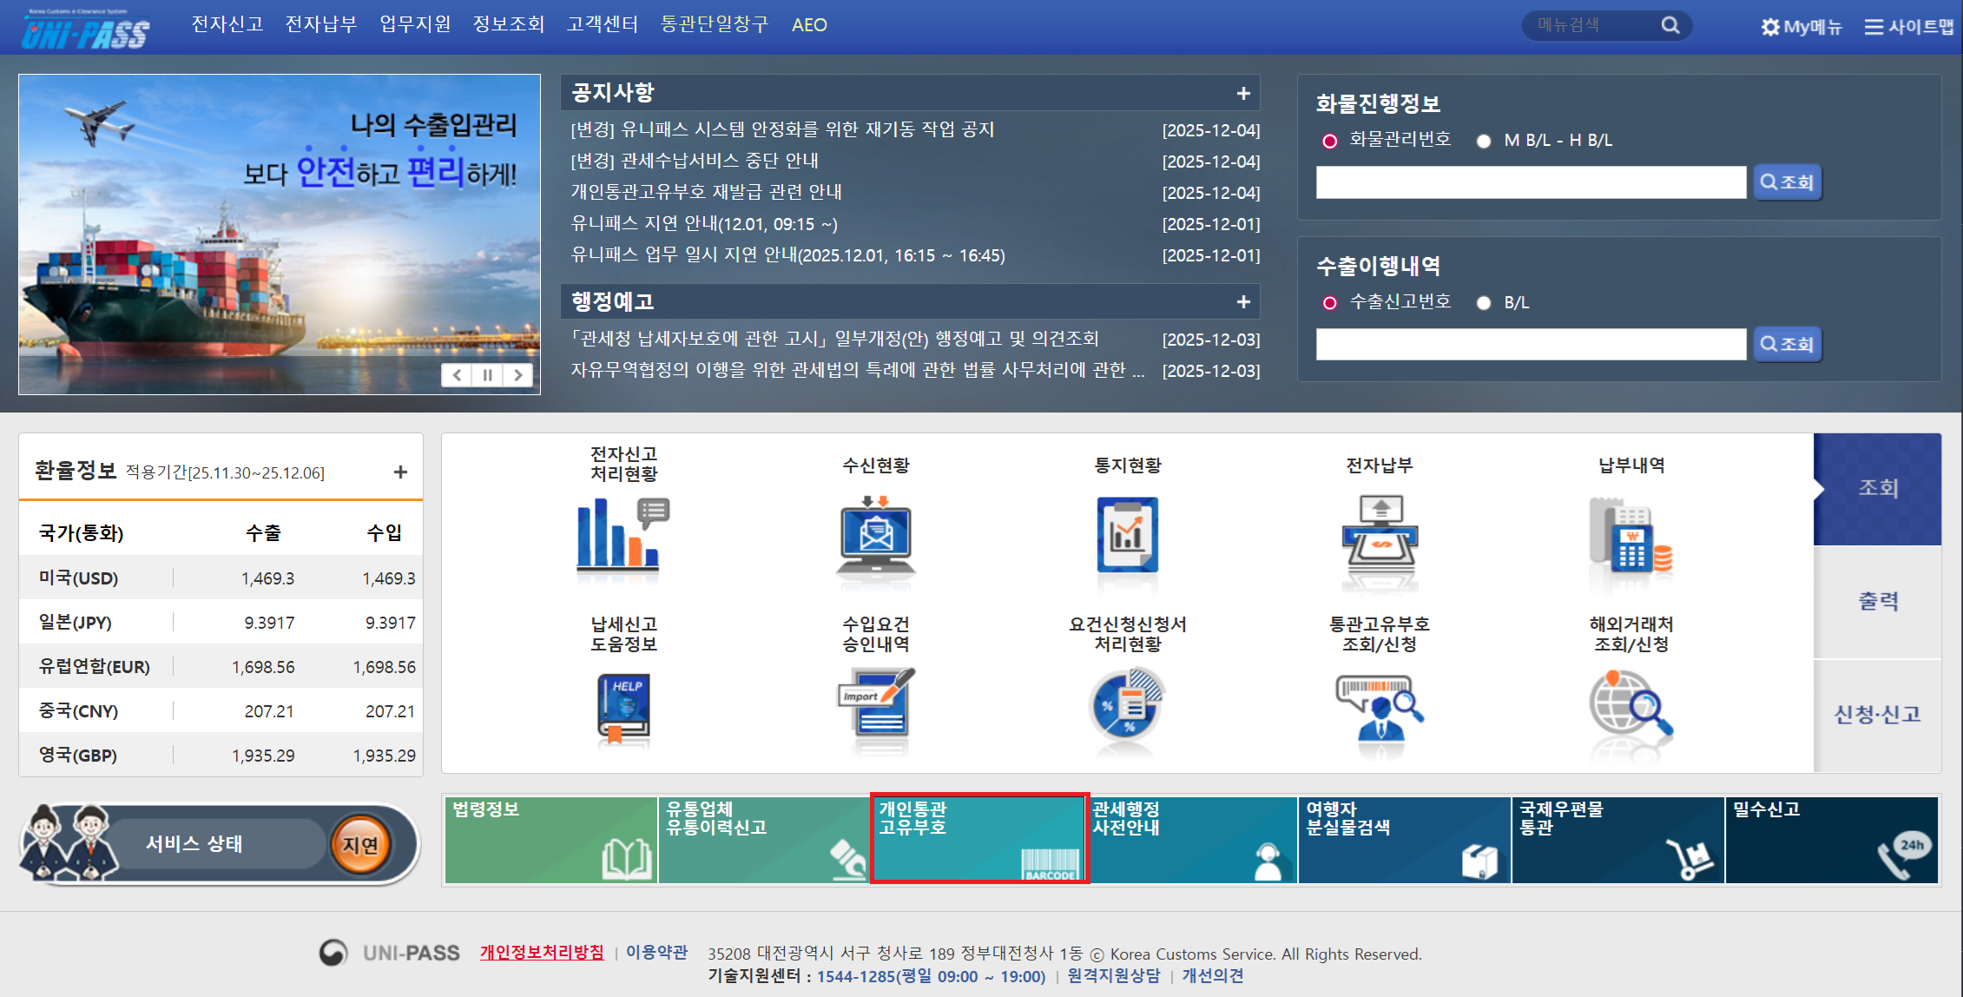The height and width of the screenshot is (997, 1963).
Task: Choose the 화물관리번호 radio option
Action: click(x=1329, y=141)
